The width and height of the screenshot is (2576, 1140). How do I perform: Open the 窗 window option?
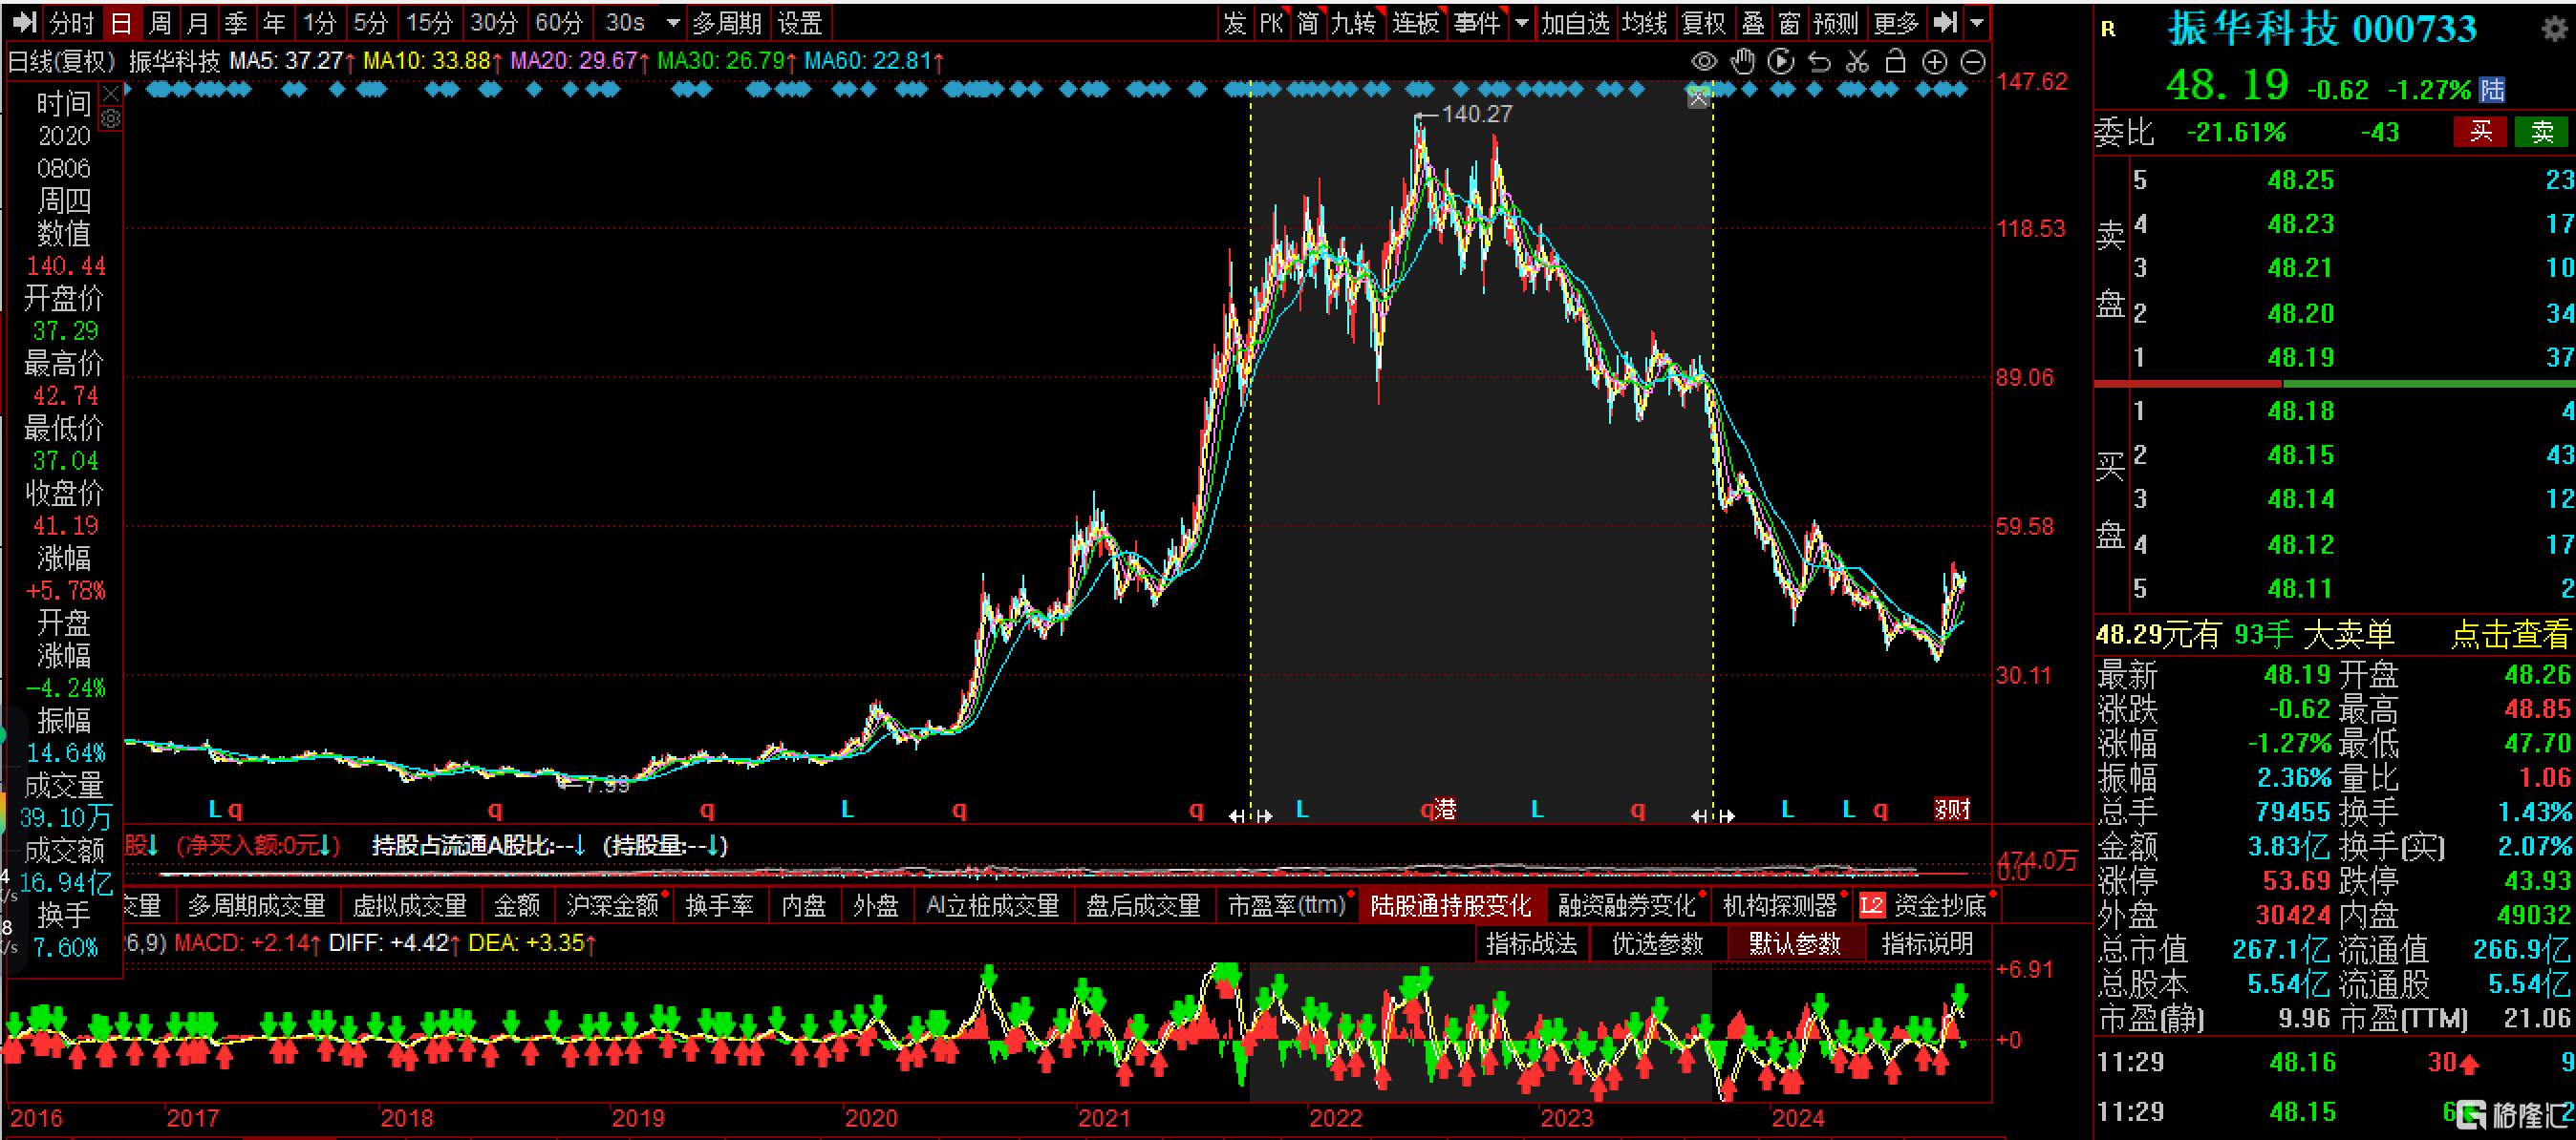tap(1790, 22)
